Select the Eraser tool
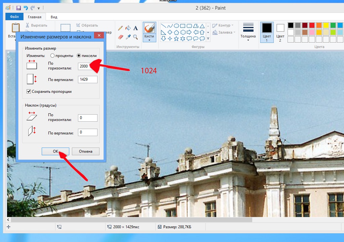The width and height of the screenshot is (344, 242). point(121,37)
